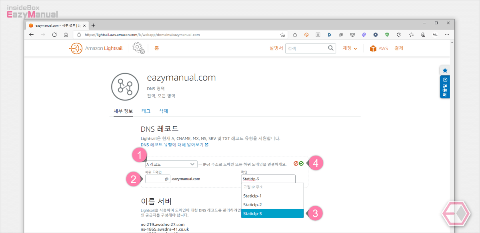480x233 pixels.
Task: Add this page to favorites star
Action: (x=282, y=35)
